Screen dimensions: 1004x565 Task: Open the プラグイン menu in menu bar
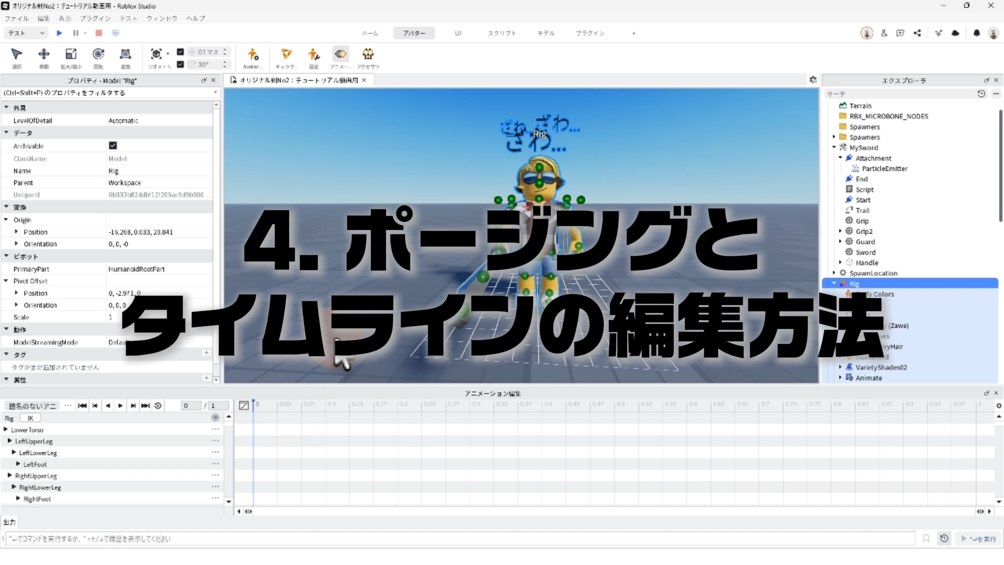click(95, 18)
